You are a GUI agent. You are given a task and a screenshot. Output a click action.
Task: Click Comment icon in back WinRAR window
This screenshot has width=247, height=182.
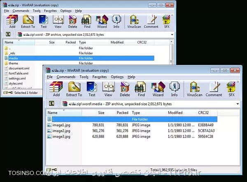pyautogui.click(x=151, y=21)
